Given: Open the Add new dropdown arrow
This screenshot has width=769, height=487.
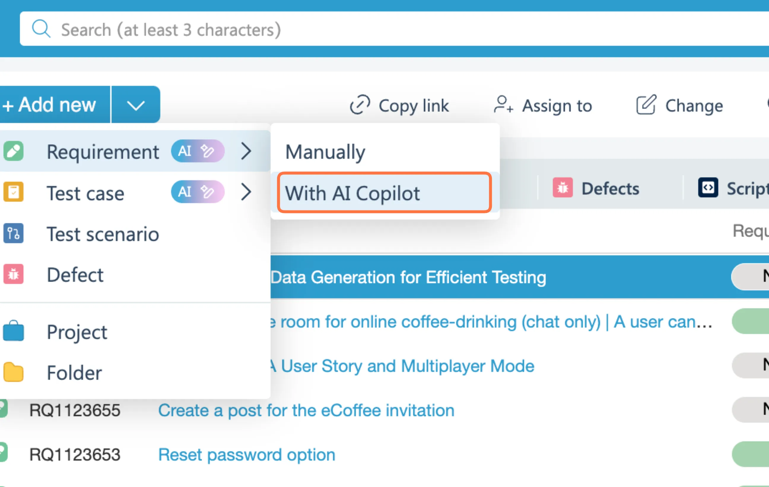Looking at the screenshot, I should click(x=136, y=105).
